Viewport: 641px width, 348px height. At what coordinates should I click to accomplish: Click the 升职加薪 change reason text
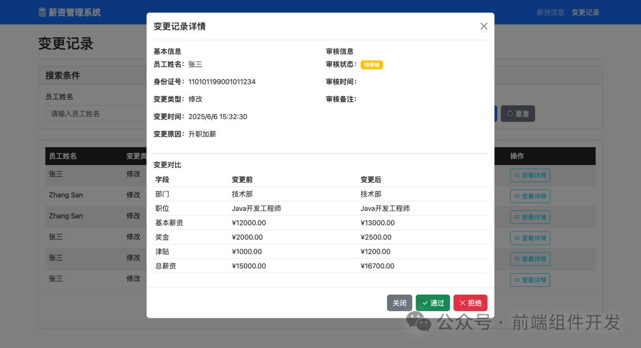tap(202, 134)
